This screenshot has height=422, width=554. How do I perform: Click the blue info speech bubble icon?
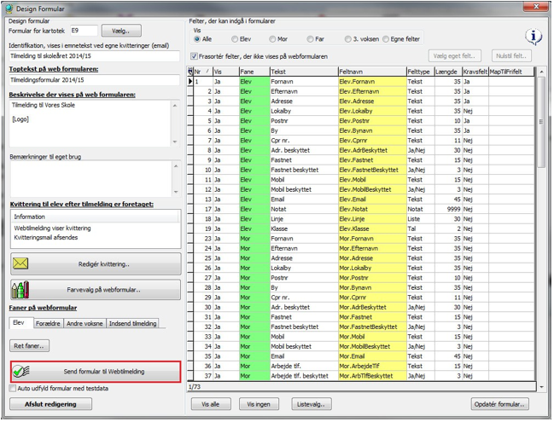(x=534, y=37)
